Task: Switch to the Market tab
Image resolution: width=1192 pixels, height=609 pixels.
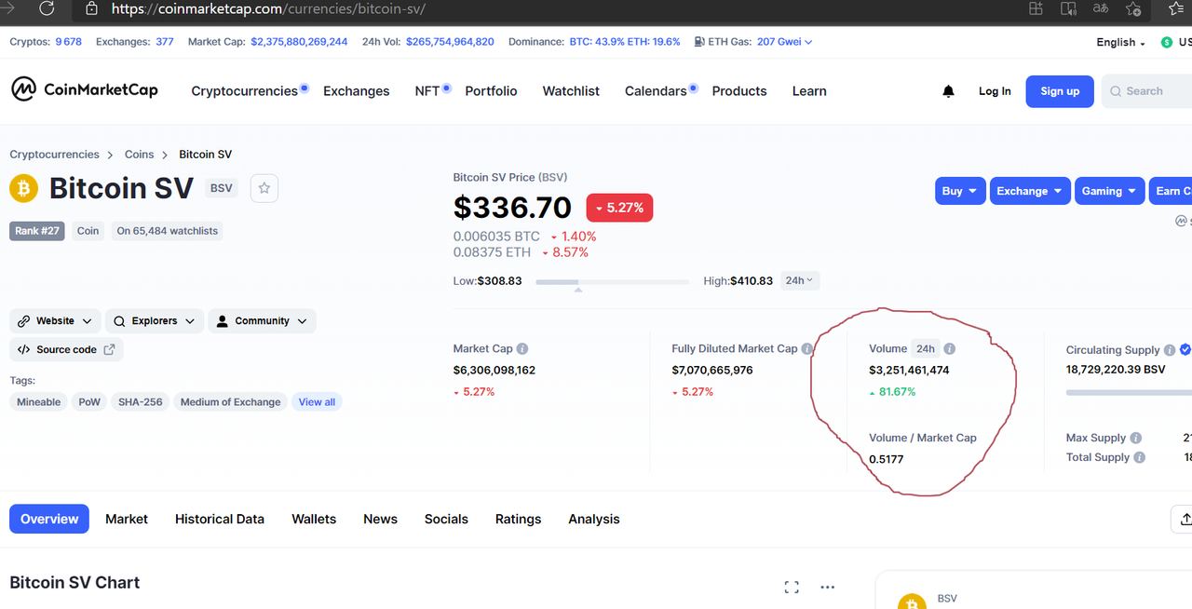Action: pos(127,519)
